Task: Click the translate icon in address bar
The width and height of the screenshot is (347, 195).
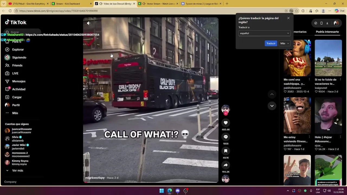Action: point(291,11)
